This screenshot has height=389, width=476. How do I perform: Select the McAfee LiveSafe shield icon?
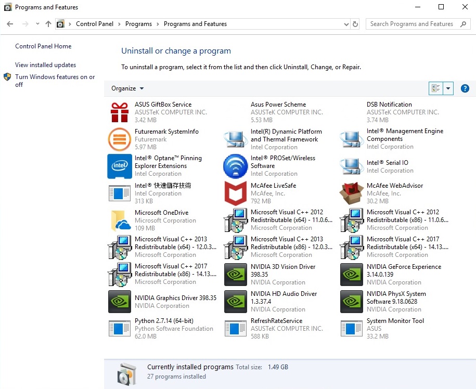236,193
